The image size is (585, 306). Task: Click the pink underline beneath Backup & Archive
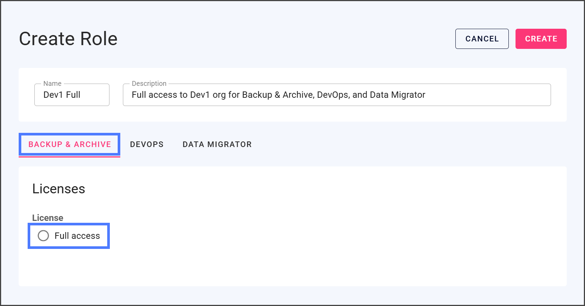tap(69, 157)
